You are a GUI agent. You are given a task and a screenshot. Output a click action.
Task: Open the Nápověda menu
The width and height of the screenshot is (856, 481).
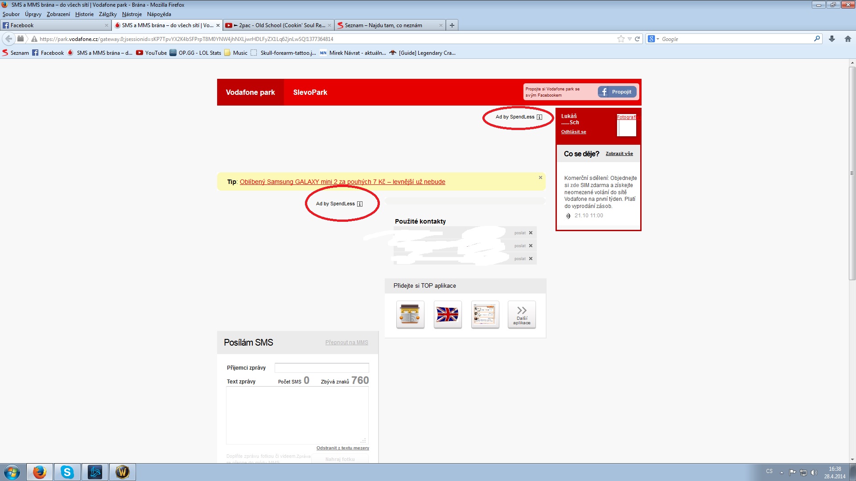click(x=159, y=14)
